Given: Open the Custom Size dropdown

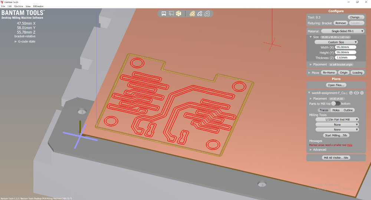Looking at the screenshot, I should click(x=336, y=42).
